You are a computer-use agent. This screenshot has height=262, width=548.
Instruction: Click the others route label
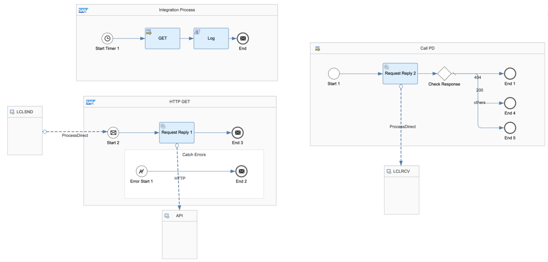tap(479, 102)
